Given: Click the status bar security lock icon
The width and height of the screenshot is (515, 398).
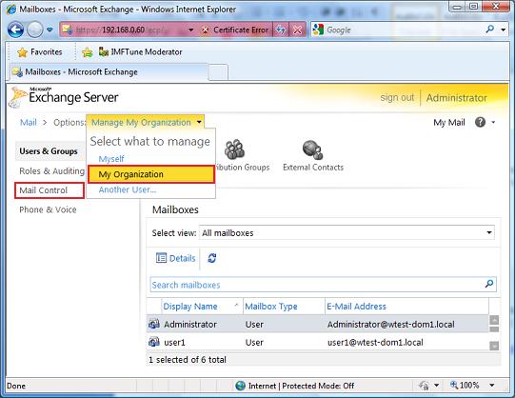Looking at the screenshot, I should [424, 386].
